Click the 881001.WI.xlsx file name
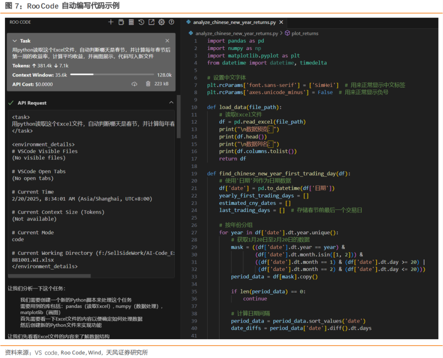The image size is (443, 358). [x=33, y=260]
